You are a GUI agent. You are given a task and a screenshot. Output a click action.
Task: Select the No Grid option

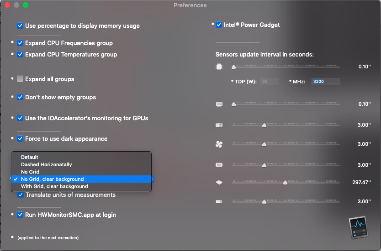81,172
